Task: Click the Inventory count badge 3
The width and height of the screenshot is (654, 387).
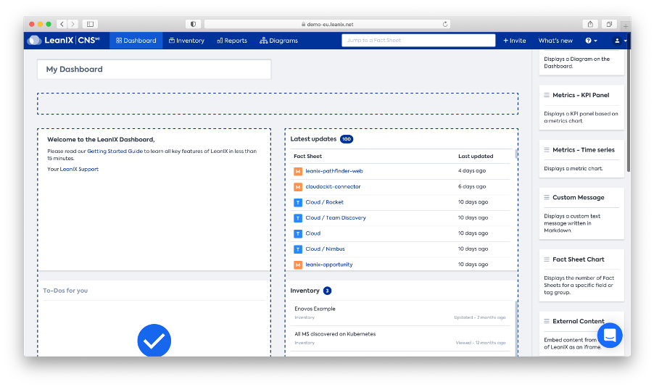Action: [328, 291]
